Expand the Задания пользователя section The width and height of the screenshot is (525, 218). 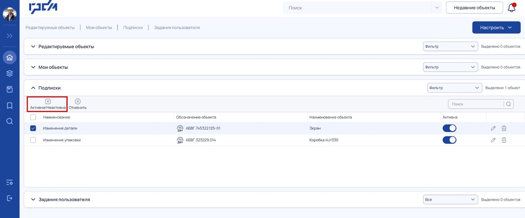pyautogui.click(x=33, y=200)
